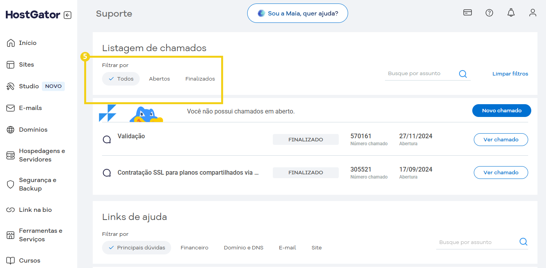Filter help links by Domínio e DNS
This screenshot has height=268, width=546.
click(244, 247)
